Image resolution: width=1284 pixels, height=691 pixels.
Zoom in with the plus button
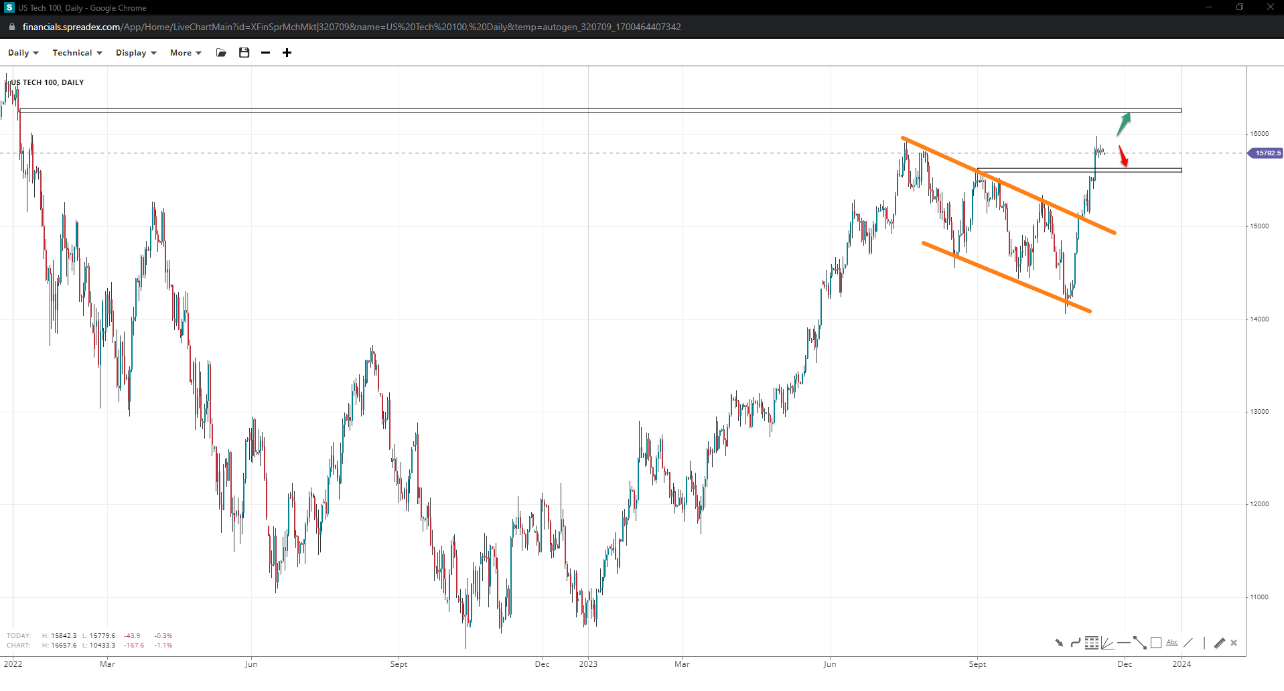point(287,53)
